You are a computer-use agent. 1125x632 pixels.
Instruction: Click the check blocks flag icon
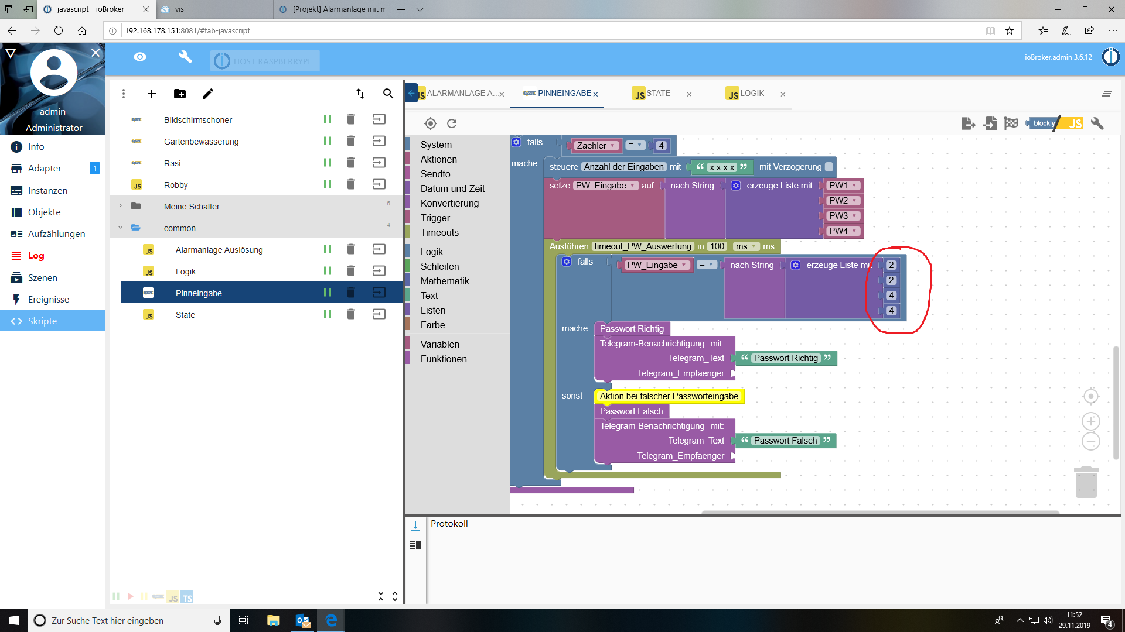tap(1011, 123)
